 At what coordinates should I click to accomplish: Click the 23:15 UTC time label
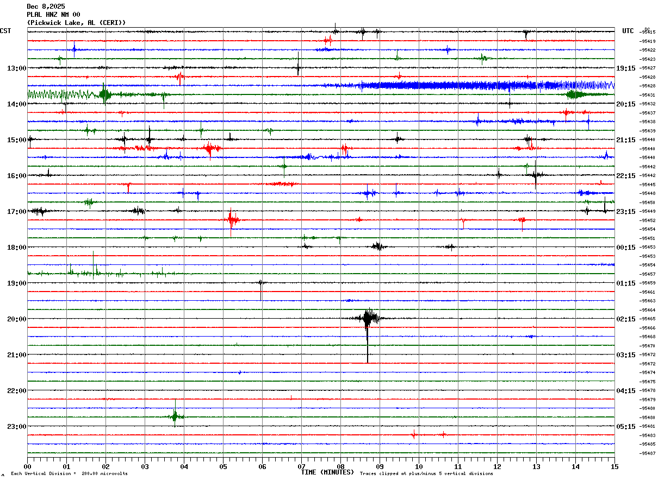(626, 211)
